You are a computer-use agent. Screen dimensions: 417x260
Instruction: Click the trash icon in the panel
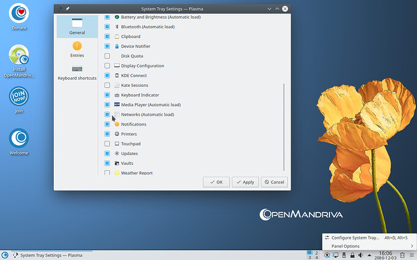point(402,255)
